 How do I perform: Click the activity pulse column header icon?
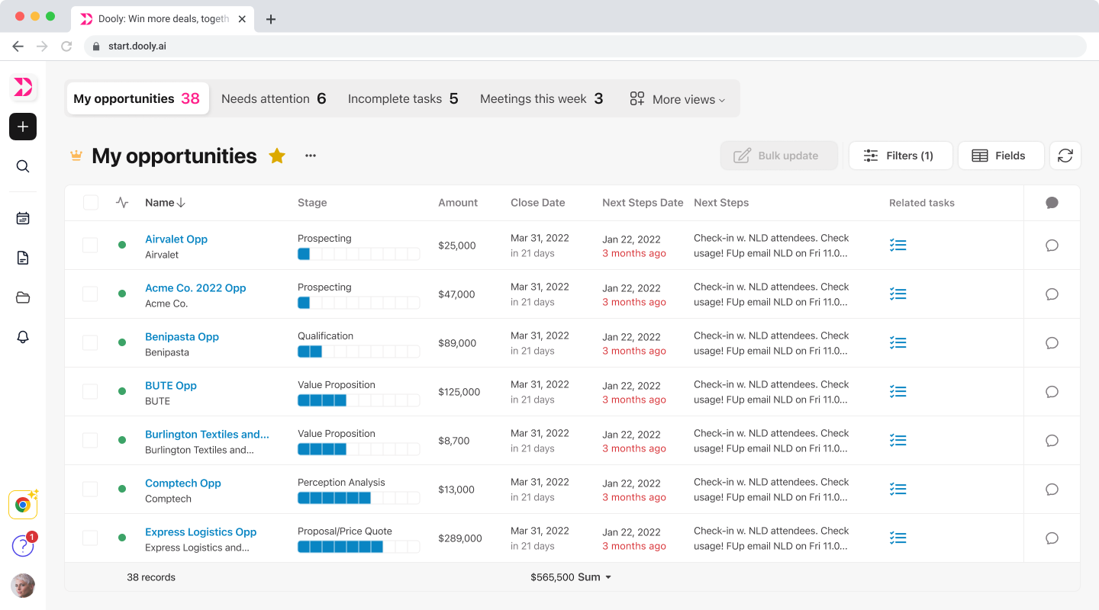[122, 203]
